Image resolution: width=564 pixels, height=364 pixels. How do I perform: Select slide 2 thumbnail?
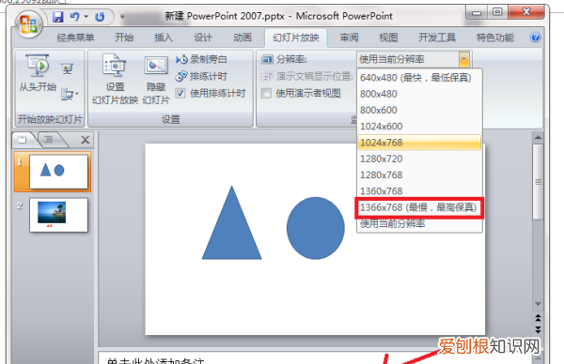pyautogui.click(x=58, y=215)
